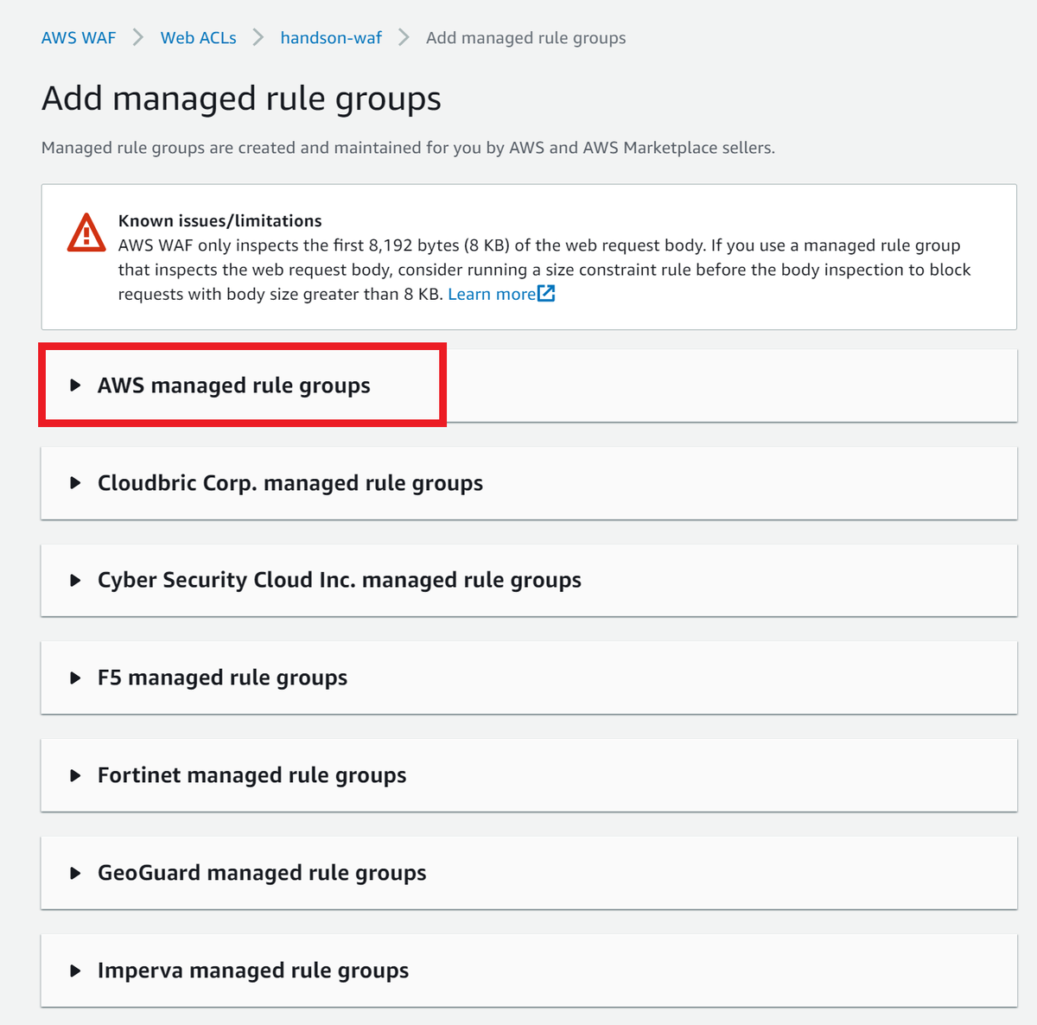The image size is (1037, 1025).
Task: Expand Imperva managed rule groups triangle
Action: coord(75,971)
